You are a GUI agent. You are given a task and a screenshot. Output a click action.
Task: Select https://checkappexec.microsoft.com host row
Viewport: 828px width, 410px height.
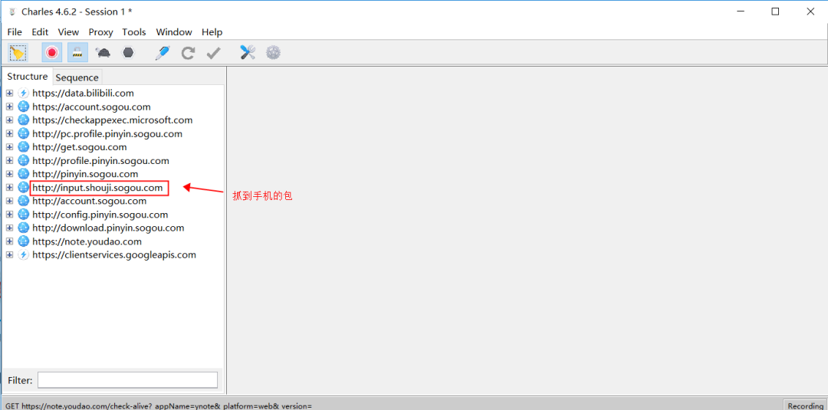coord(113,120)
